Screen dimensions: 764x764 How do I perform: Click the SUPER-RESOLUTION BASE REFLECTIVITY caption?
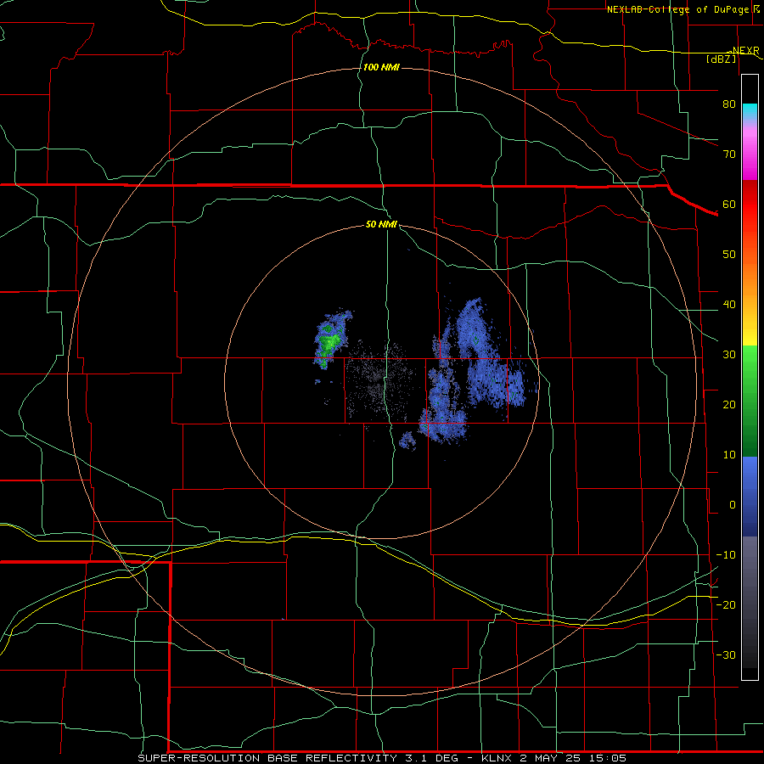267,758
